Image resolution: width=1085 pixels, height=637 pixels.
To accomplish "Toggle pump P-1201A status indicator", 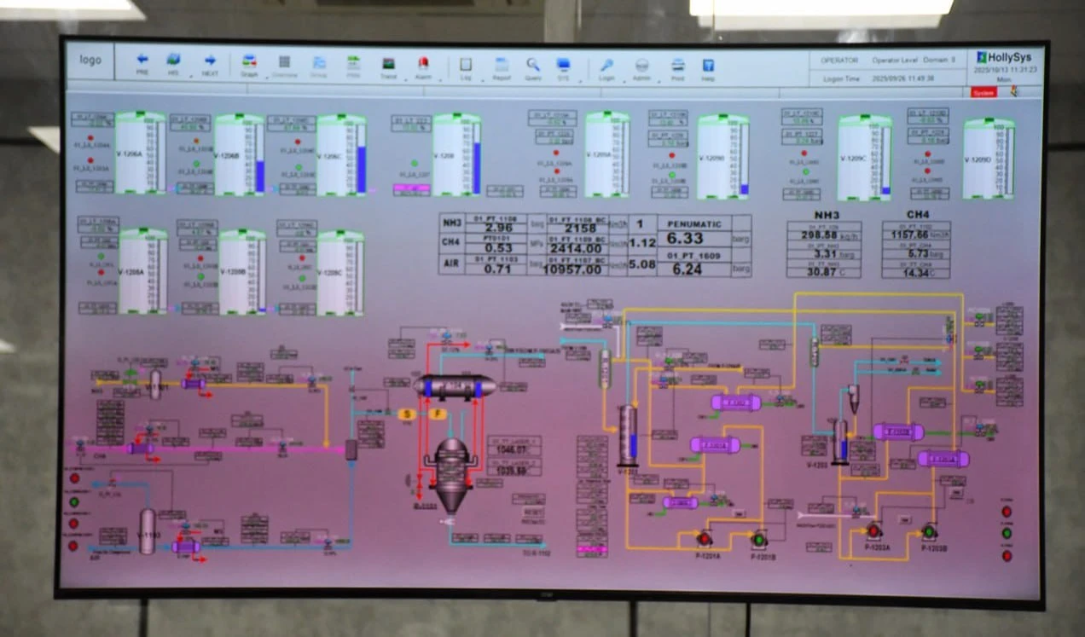I will tap(704, 538).
